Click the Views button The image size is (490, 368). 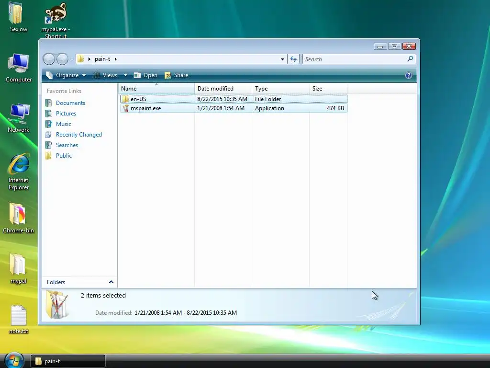pyautogui.click(x=105, y=75)
